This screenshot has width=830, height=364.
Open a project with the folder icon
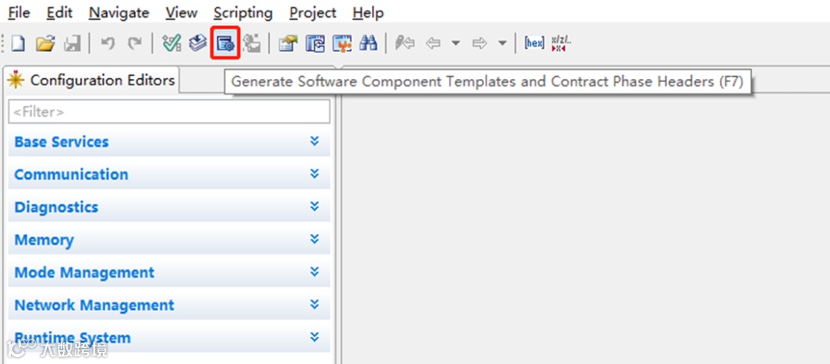pos(45,43)
